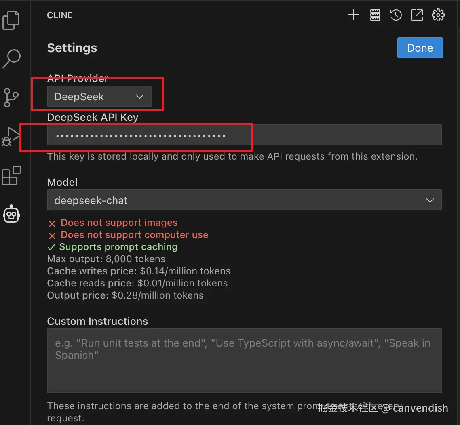Pop Cline out into editor icon

(x=417, y=15)
